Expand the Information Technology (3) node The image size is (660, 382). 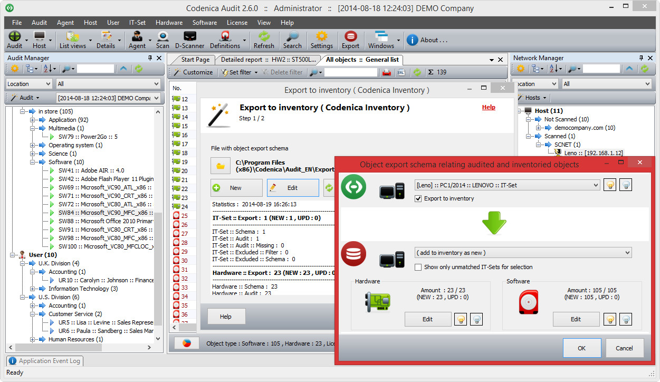(x=33, y=289)
